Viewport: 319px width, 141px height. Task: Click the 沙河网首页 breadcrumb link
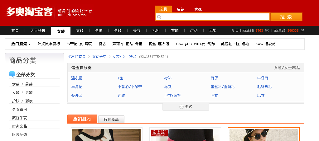pos(76,57)
